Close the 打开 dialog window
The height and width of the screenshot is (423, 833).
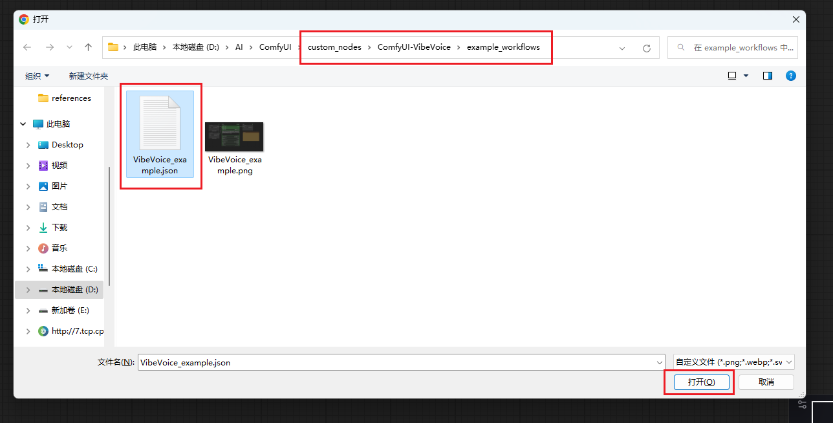click(x=796, y=19)
